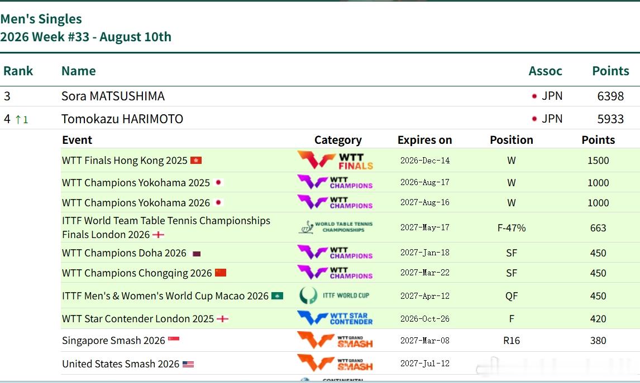Viewport: 640px width, 383px height.
Task: Click points value 5933
Action: pyautogui.click(x=610, y=119)
